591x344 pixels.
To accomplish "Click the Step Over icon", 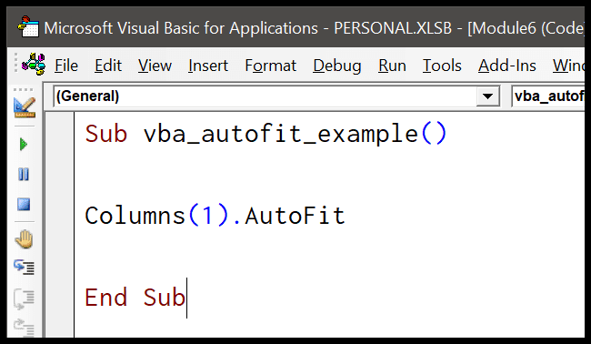I will coord(25,298).
